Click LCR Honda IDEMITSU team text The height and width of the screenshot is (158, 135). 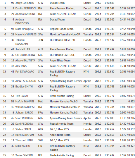[62, 40]
